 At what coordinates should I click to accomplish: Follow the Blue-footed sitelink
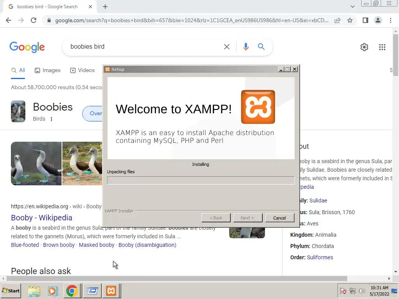[25, 245]
